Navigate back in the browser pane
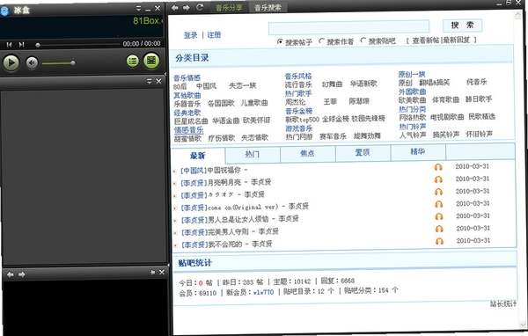The height and width of the screenshot is (336, 528). pyautogui.click(x=175, y=7)
